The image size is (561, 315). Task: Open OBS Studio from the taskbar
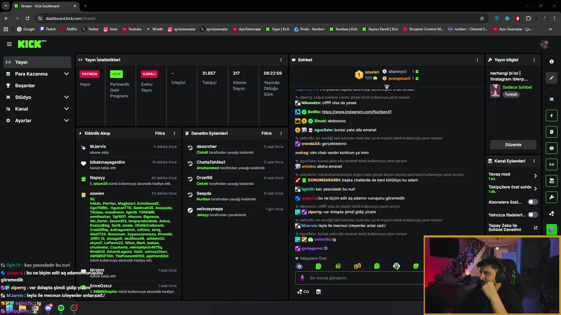click(74, 308)
